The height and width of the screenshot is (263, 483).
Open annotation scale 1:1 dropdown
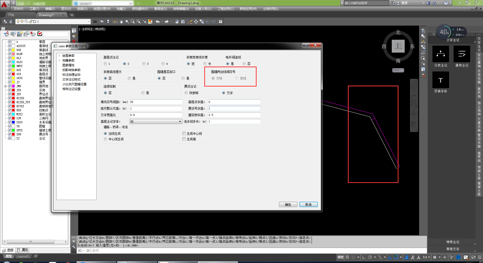coord(426,257)
